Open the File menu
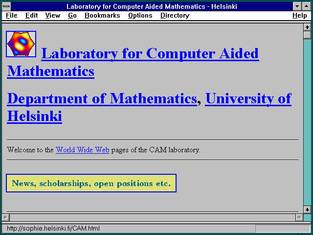313x235 pixels. coord(12,15)
